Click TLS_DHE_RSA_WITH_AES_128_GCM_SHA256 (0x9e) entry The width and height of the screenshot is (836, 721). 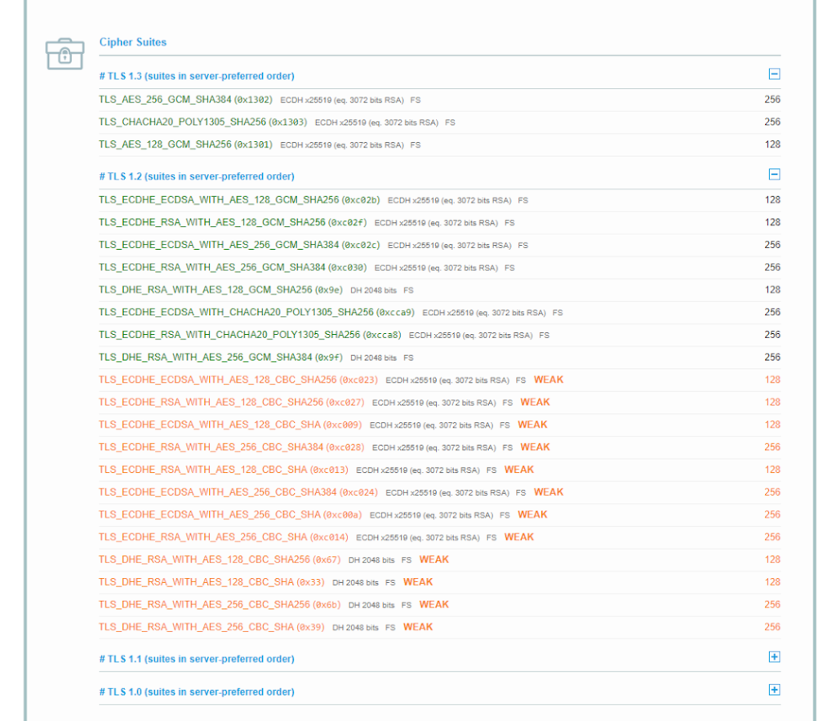(x=220, y=290)
